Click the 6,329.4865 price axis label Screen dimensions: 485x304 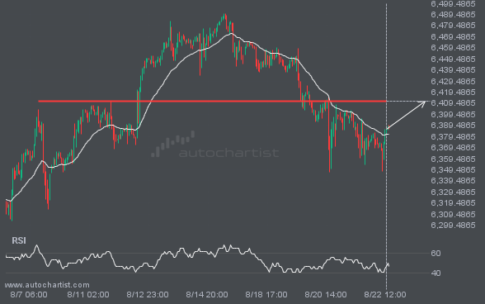[x=453, y=192]
